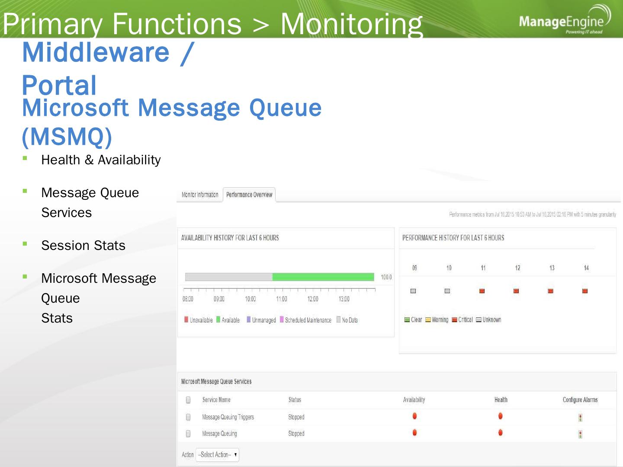Click the green Available legend swatch

(x=218, y=320)
